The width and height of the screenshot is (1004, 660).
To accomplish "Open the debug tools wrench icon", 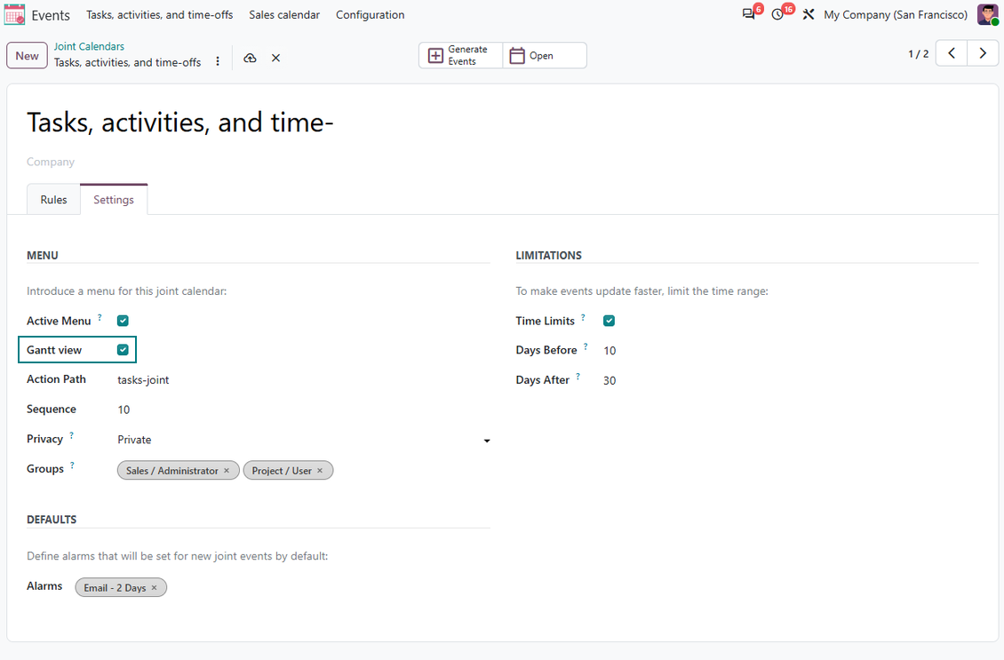I will pos(808,14).
